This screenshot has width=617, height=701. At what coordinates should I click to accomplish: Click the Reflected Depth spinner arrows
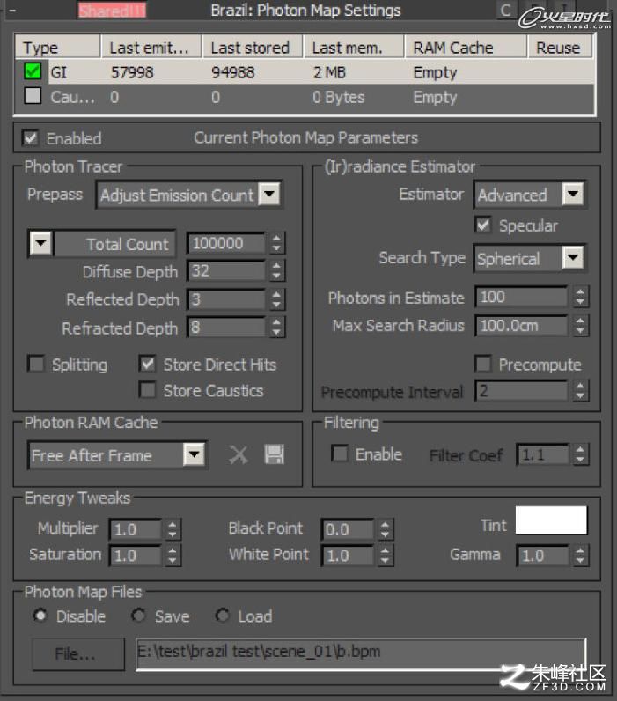(x=276, y=299)
